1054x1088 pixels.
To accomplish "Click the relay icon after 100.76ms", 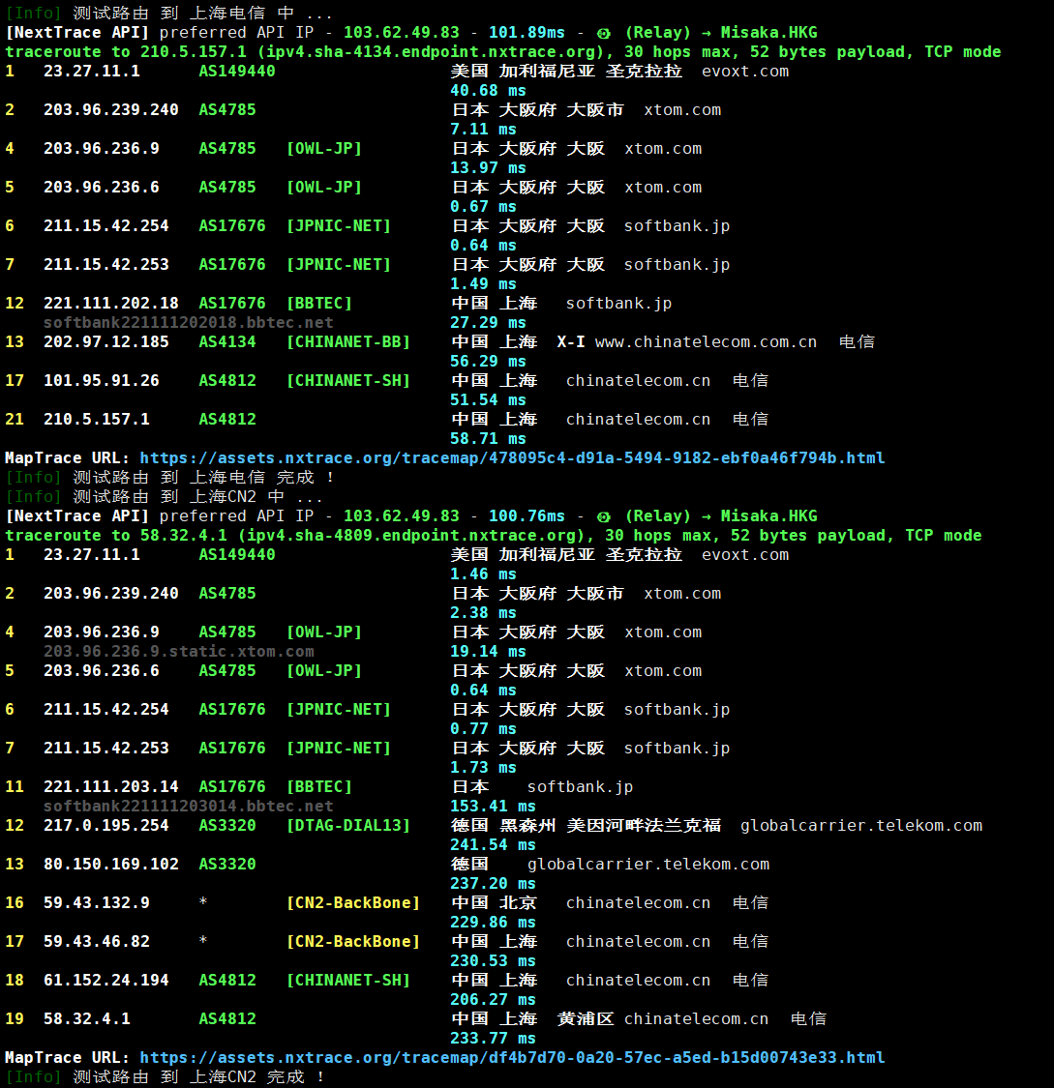I will tap(604, 516).
